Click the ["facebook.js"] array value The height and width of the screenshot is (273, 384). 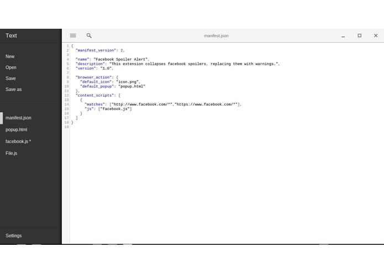(x=115, y=109)
